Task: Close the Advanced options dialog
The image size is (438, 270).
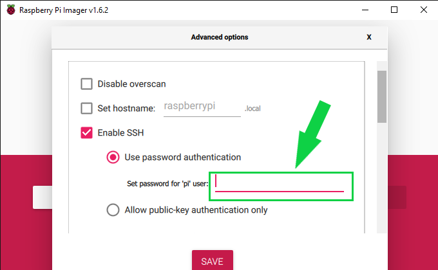Action: [x=369, y=37]
